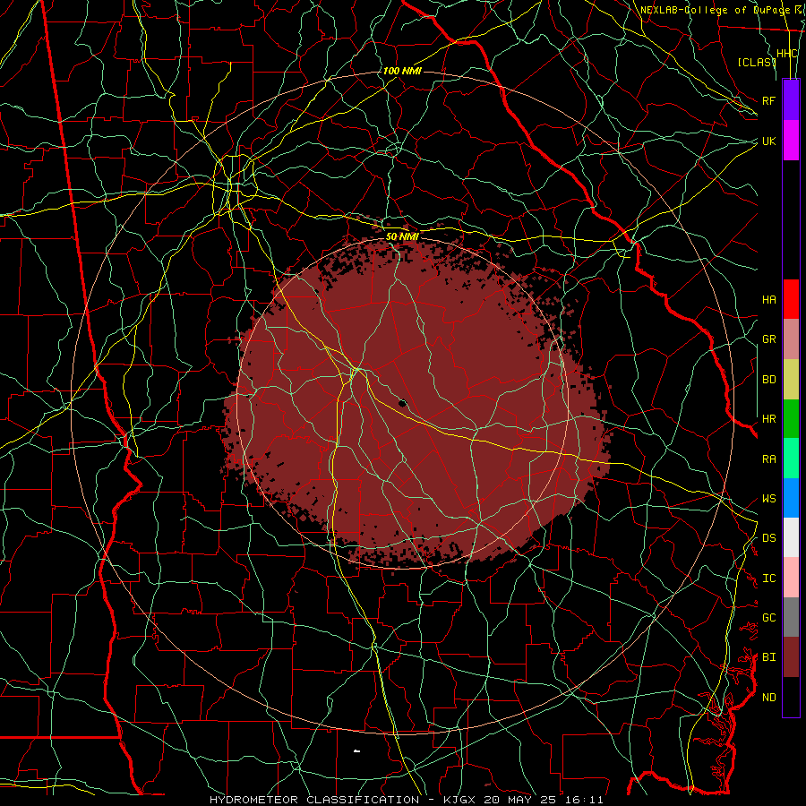
Task: Click the 'BD' legend label
Action: click(768, 380)
